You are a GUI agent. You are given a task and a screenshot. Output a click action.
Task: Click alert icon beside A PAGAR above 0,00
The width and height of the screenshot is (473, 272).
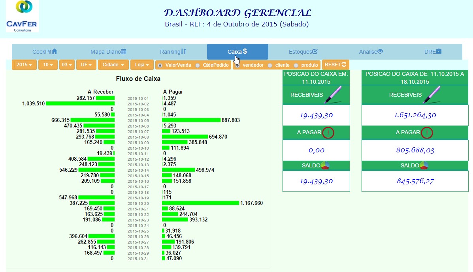[328, 133]
